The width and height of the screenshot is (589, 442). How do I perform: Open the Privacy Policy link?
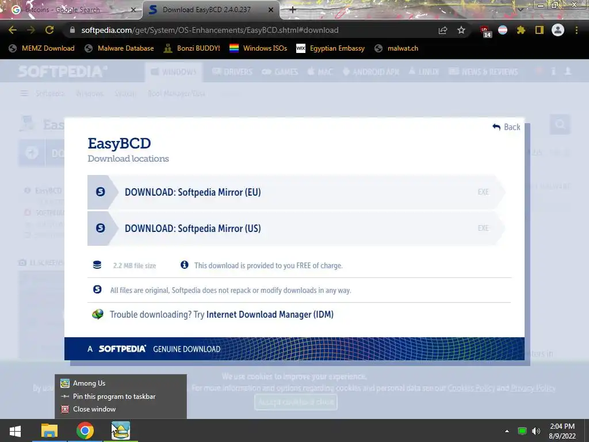pos(533,388)
